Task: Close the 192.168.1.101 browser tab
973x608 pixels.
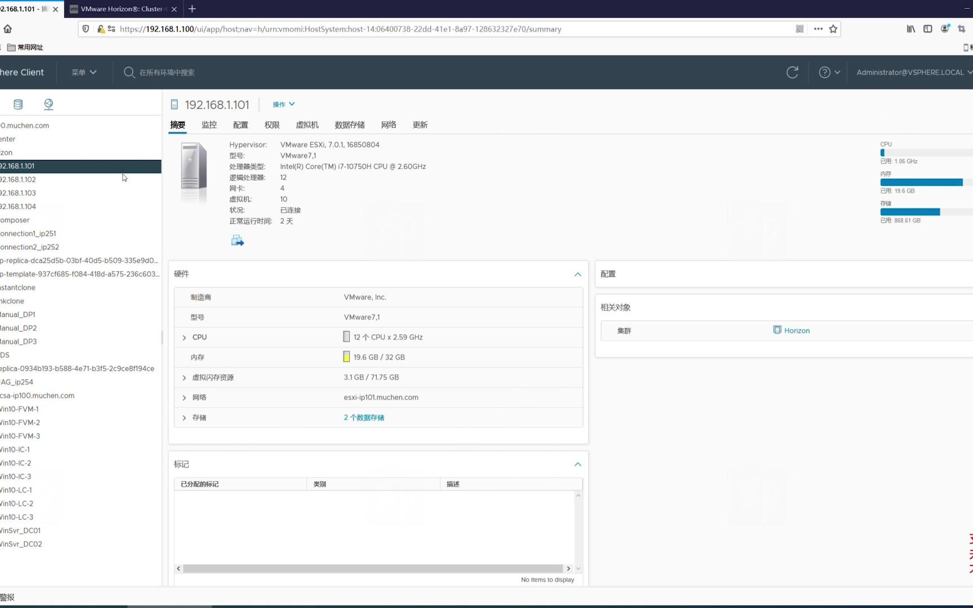Action: click(55, 9)
